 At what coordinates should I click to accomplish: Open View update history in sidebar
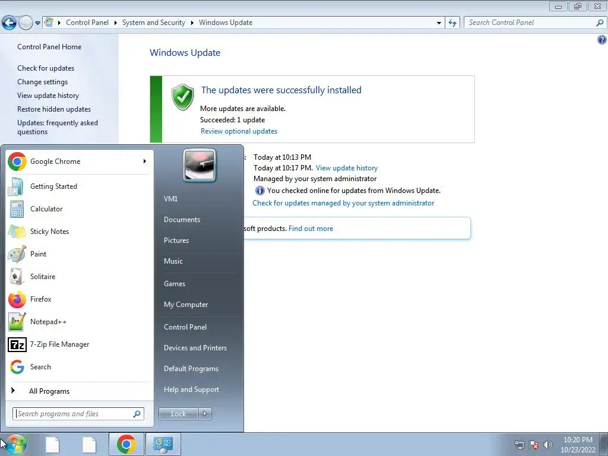[48, 96]
